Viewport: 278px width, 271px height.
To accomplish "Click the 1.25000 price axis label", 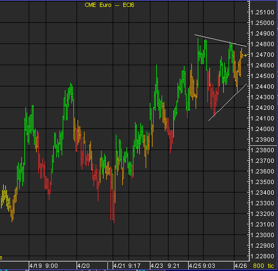I will (263, 23).
